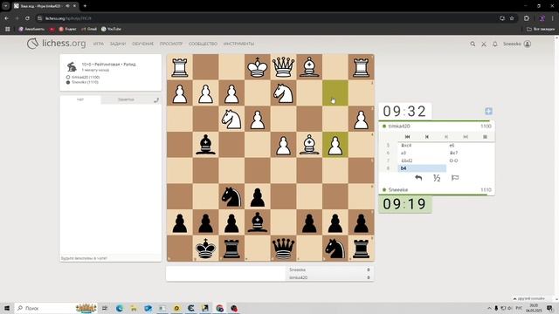This screenshot has width=559, height=314.
Task: Open the challenges crossed-swords icon
Action: (x=484, y=44)
